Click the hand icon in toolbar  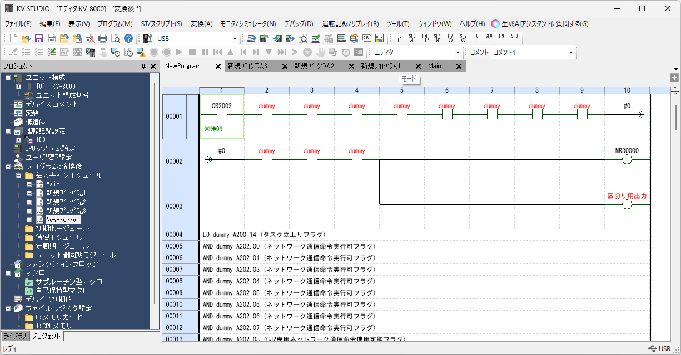(x=320, y=52)
